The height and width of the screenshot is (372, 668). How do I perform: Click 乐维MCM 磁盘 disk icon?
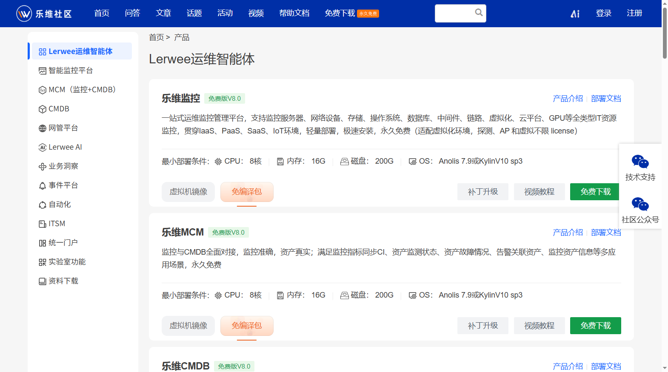(x=345, y=295)
